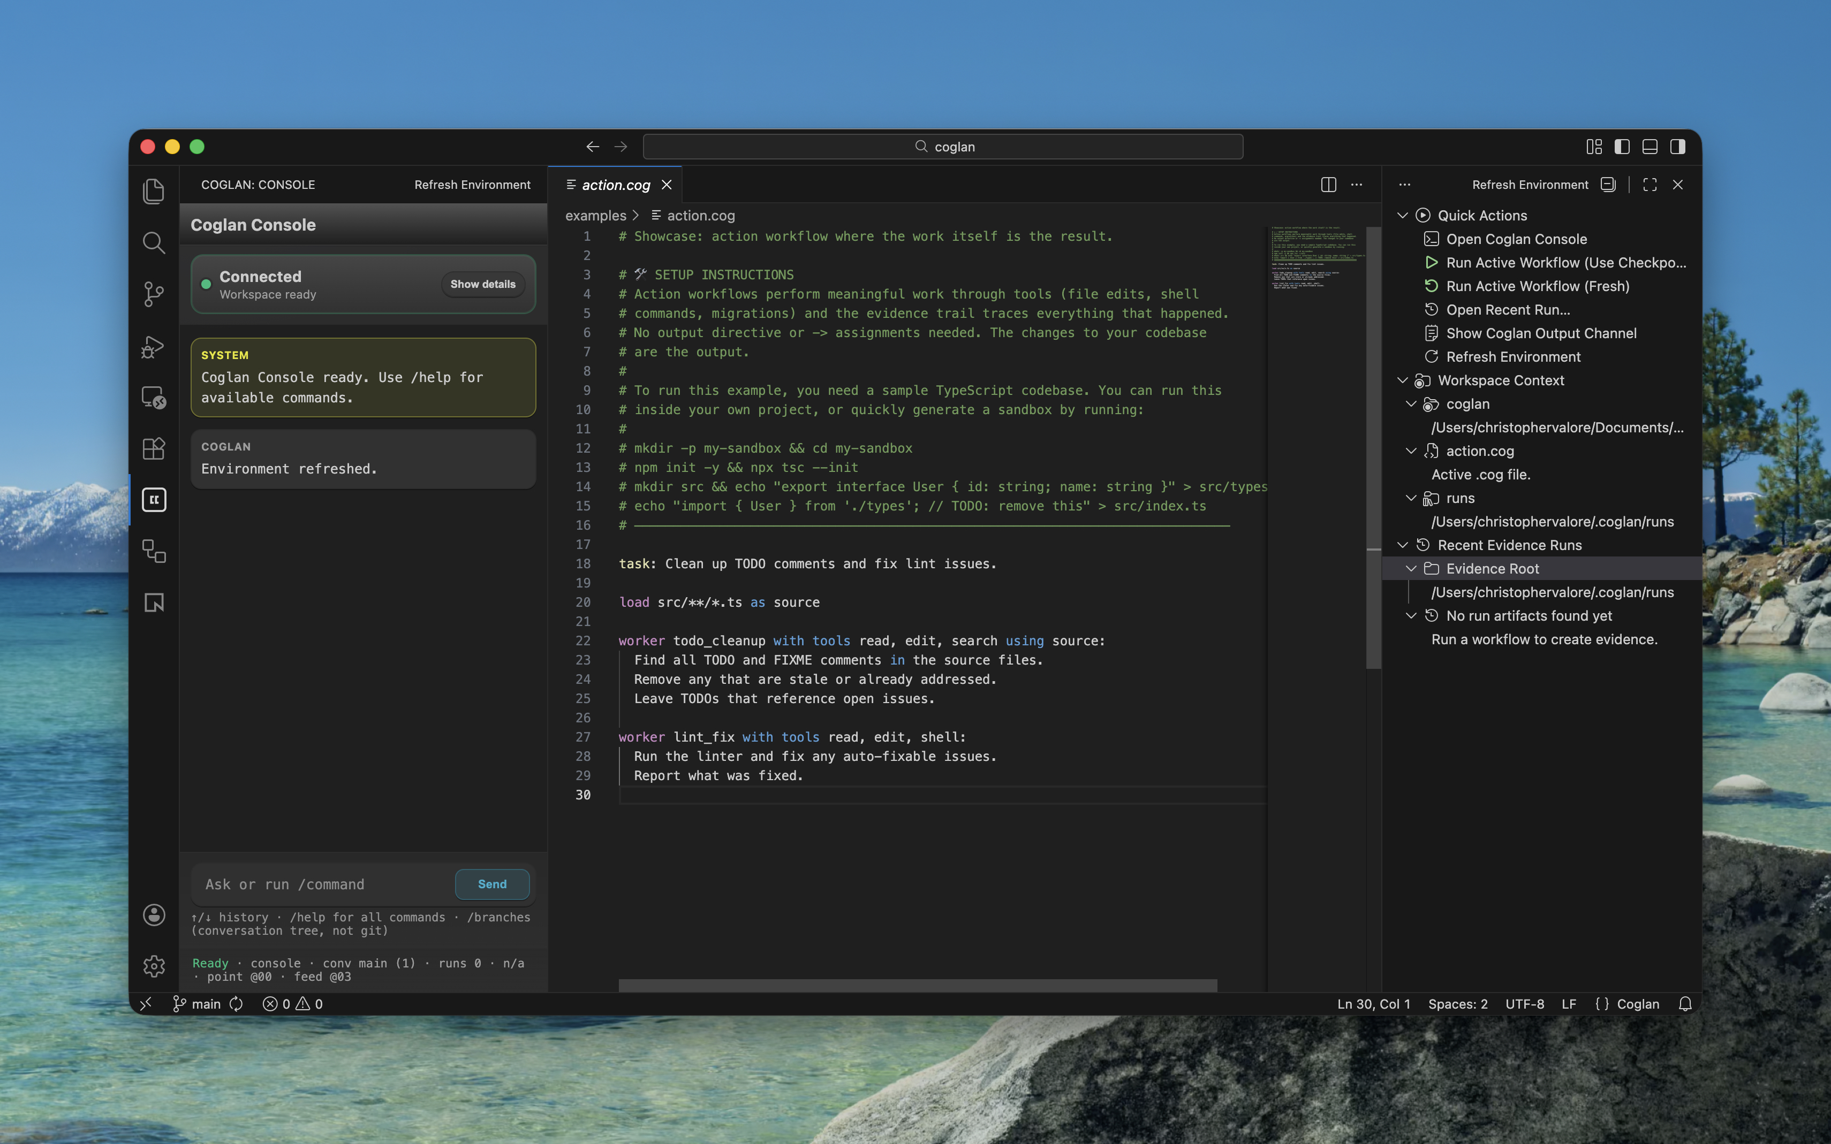
Task: Toggle the secondary sidebar visibility
Action: point(1679,146)
